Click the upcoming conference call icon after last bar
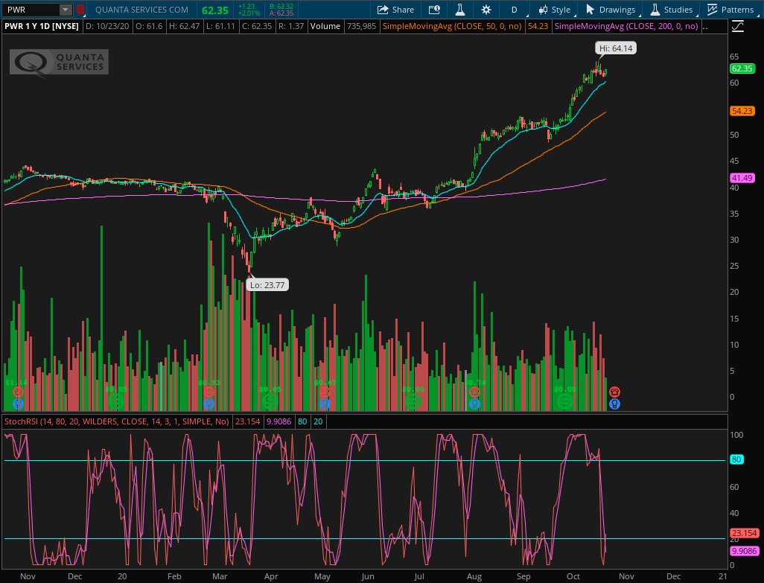Image resolution: width=764 pixels, height=583 pixels. coord(614,392)
